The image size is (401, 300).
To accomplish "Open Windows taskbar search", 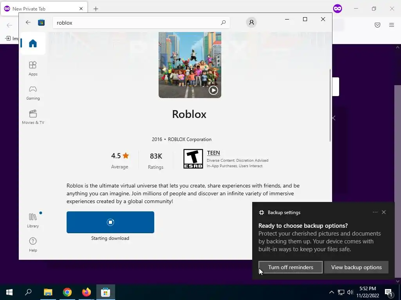I will click(28, 292).
